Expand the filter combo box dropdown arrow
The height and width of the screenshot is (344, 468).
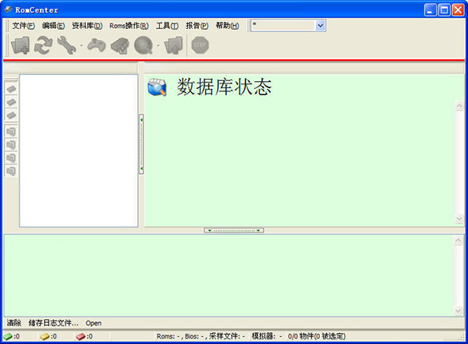coord(321,26)
